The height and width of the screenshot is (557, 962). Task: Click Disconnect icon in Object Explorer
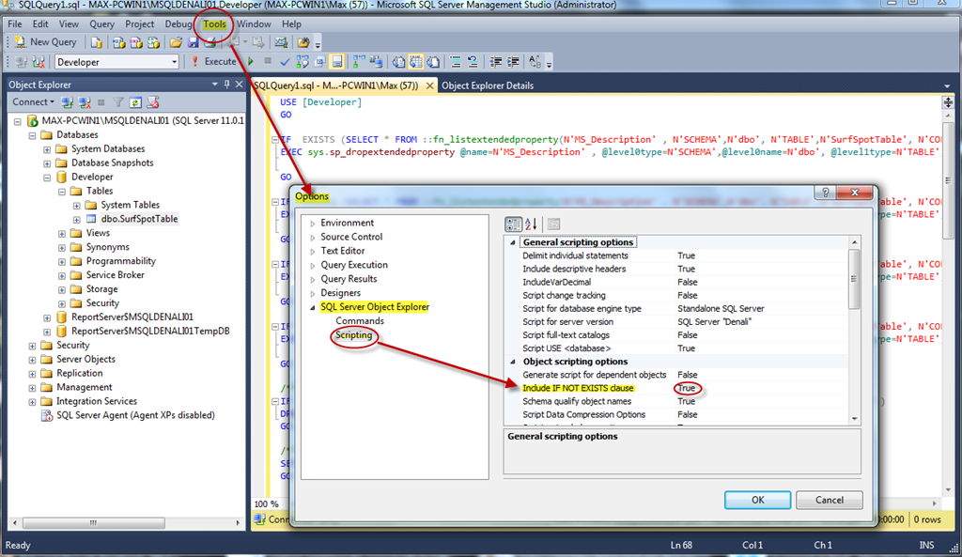[85, 102]
